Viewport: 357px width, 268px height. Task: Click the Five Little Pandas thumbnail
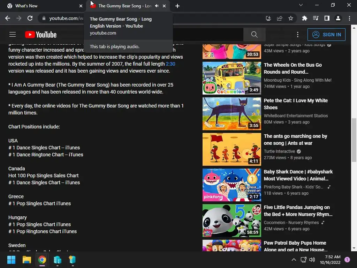[232, 221]
